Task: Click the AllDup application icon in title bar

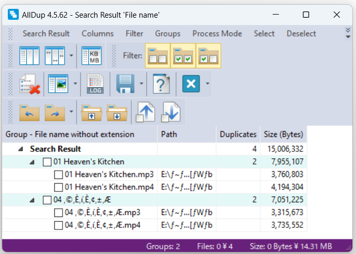Action: [13, 15]
